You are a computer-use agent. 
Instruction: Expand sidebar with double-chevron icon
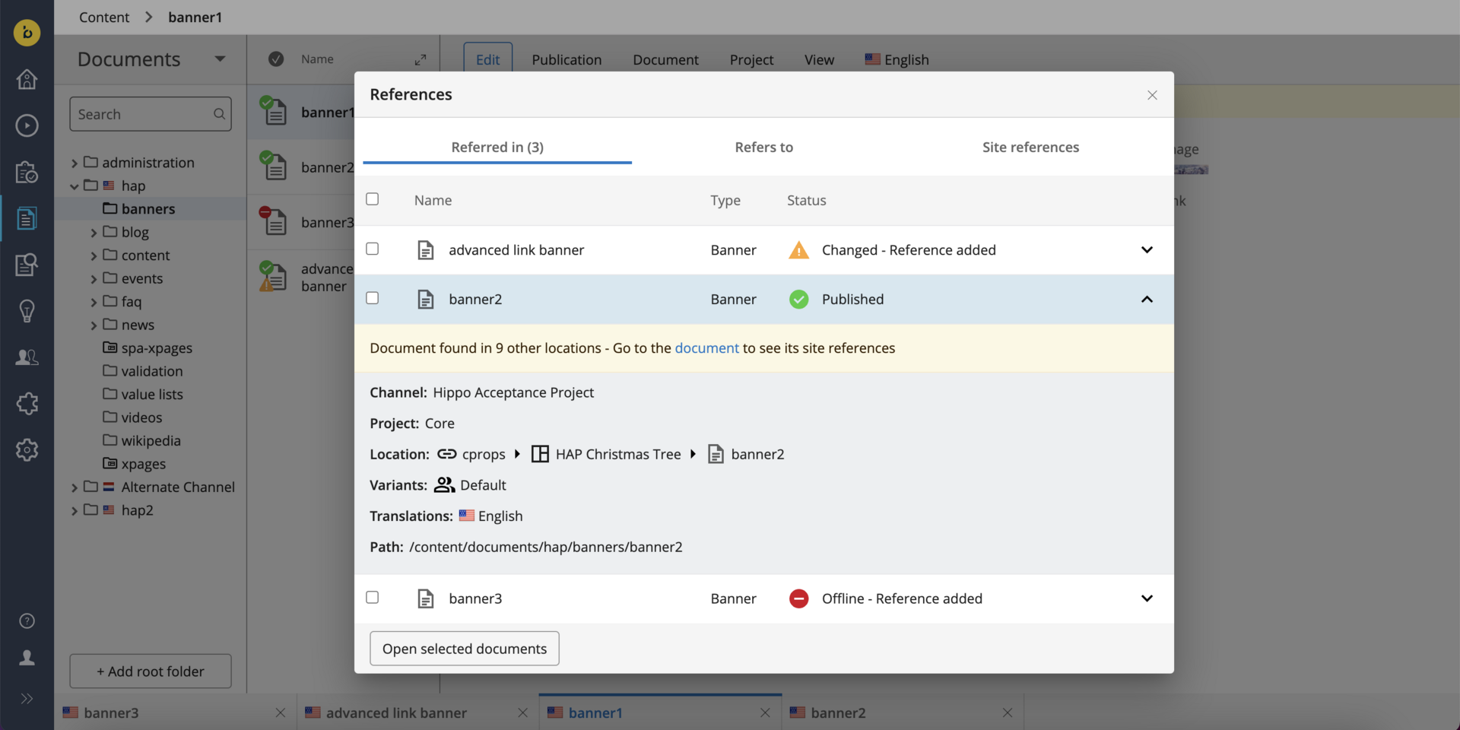27,699
